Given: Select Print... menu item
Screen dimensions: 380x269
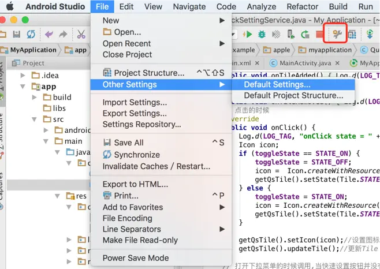Looking at the screenshot, I should pos(161,196).
